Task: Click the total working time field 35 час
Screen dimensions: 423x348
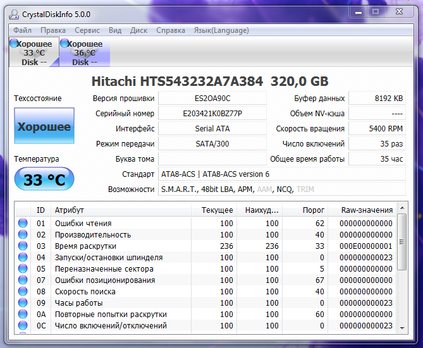Action: click(x=377, y=159)
